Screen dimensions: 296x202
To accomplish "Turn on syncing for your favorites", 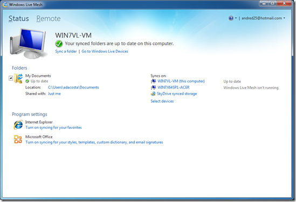I will [x=53, y=127].
